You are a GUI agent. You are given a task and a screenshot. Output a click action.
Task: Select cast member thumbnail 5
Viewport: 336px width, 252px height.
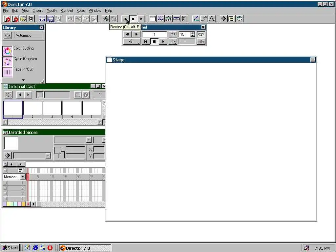[x=92, y=110]
